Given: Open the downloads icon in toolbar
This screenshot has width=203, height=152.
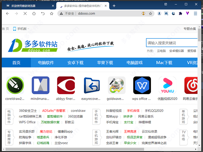Looking at the screenshot, I should 159,14.
